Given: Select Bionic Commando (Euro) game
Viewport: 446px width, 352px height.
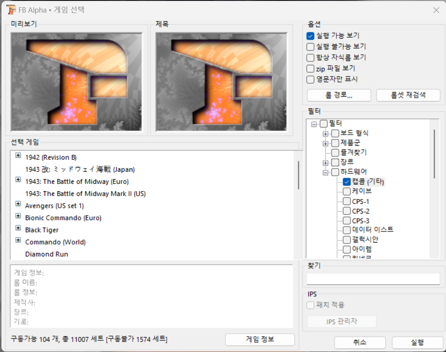Looking at the screenshot, I should (x=63, y=218).
